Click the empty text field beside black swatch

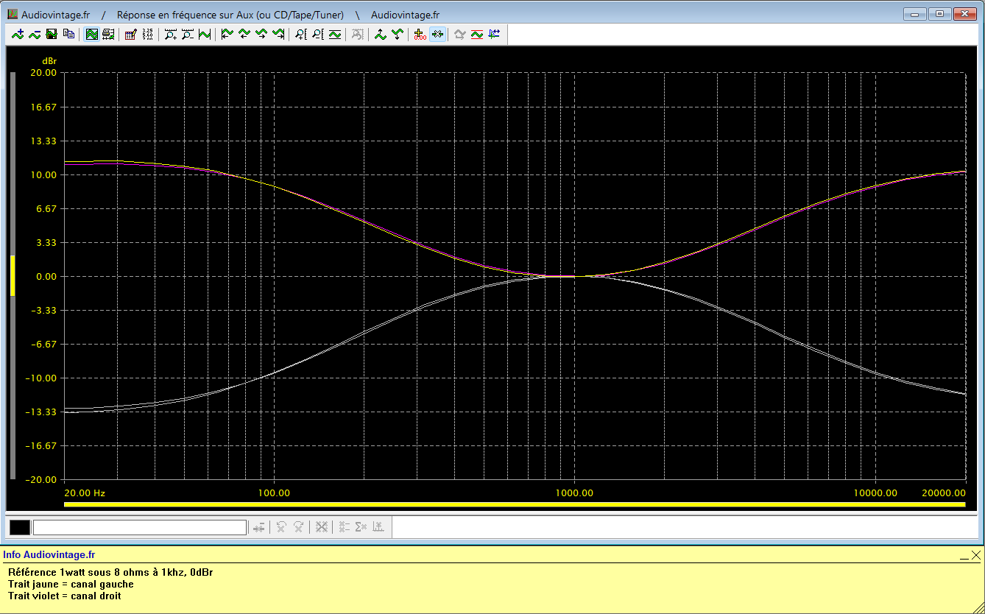point(140,527)
